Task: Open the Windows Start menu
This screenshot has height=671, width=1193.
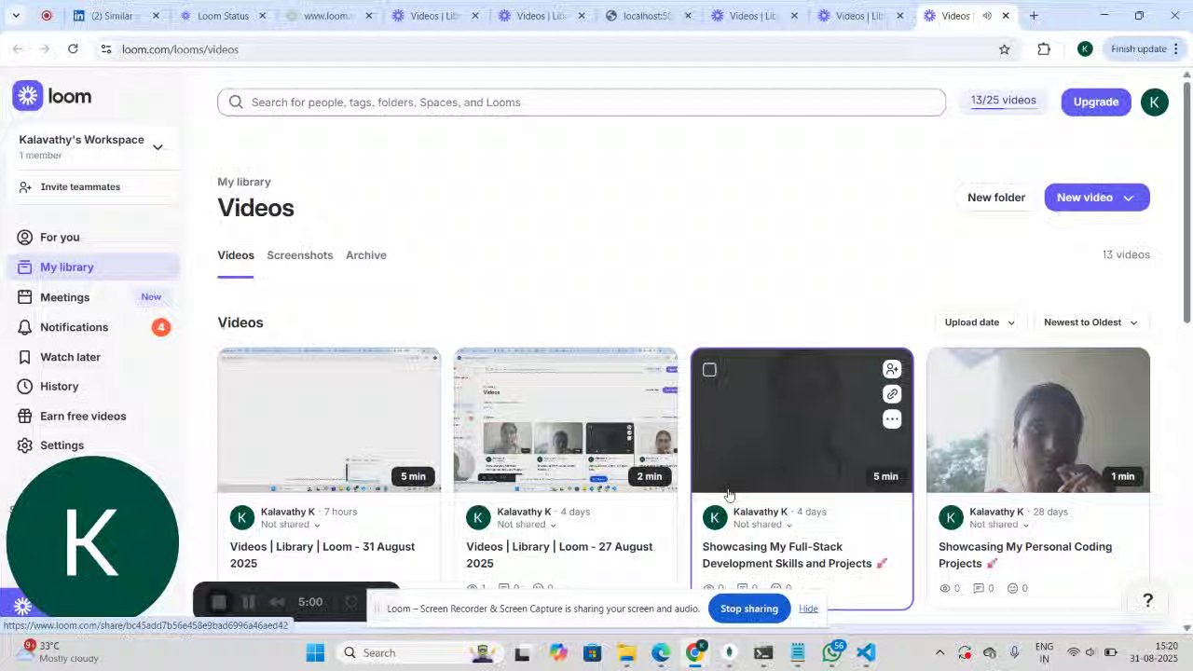Action: pos(315,652)
